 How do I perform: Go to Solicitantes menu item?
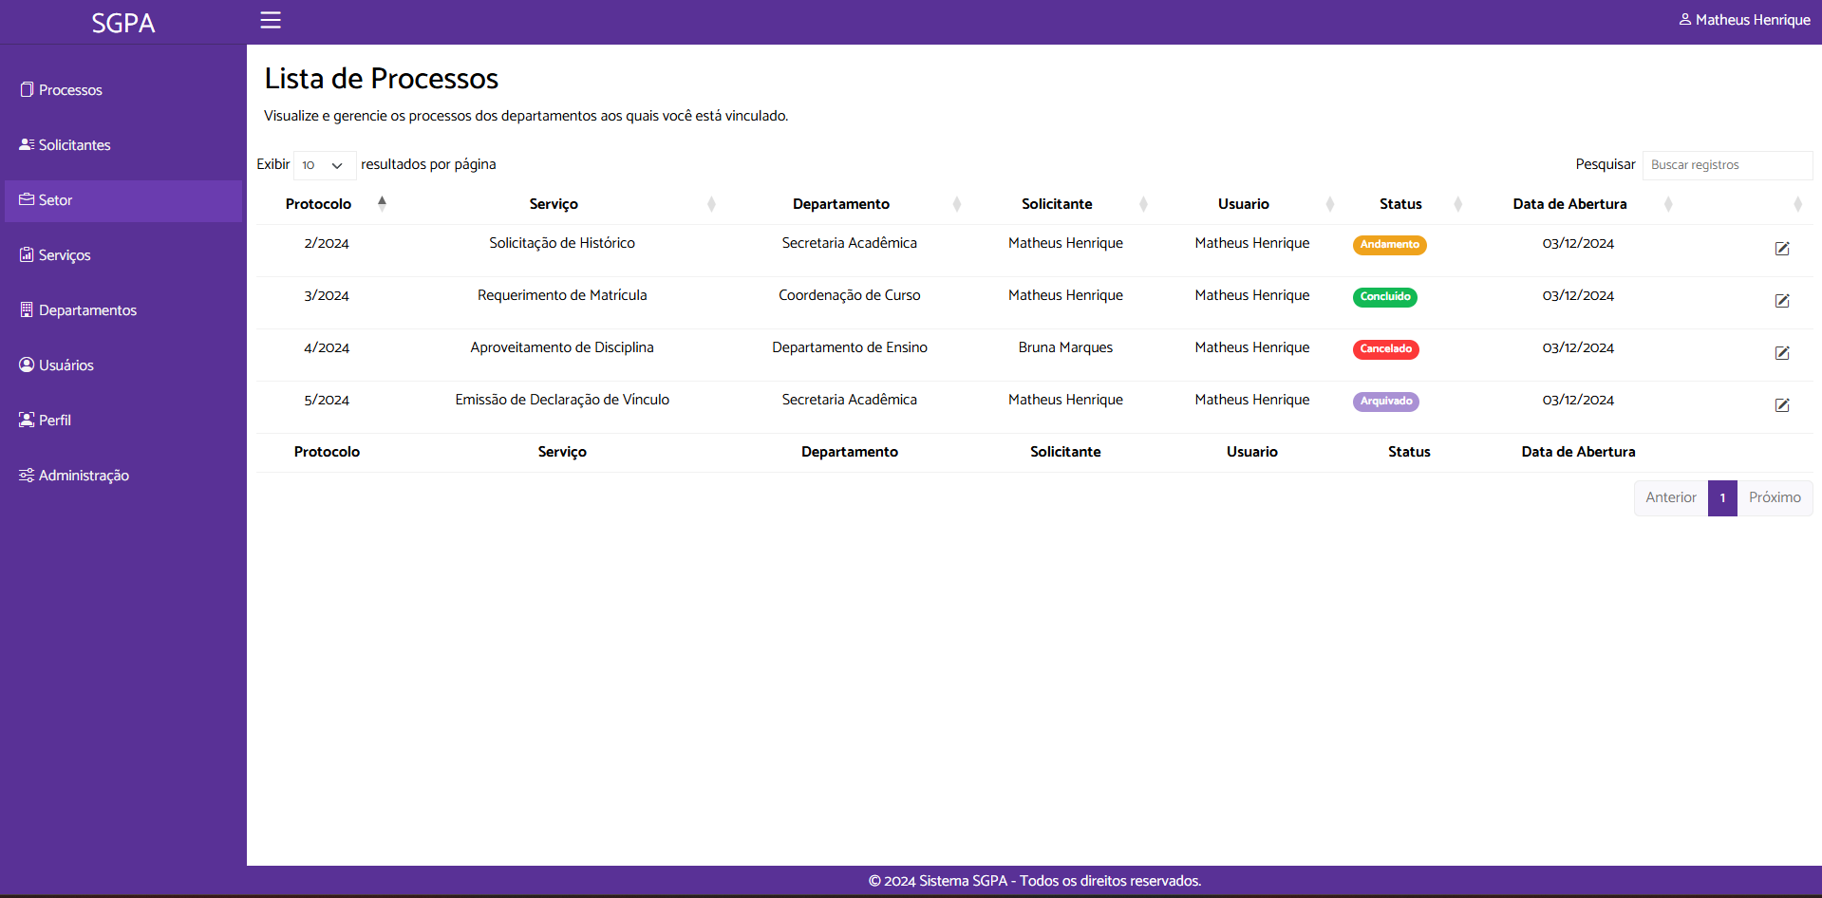pyautogui.click(x=74, y=145)
